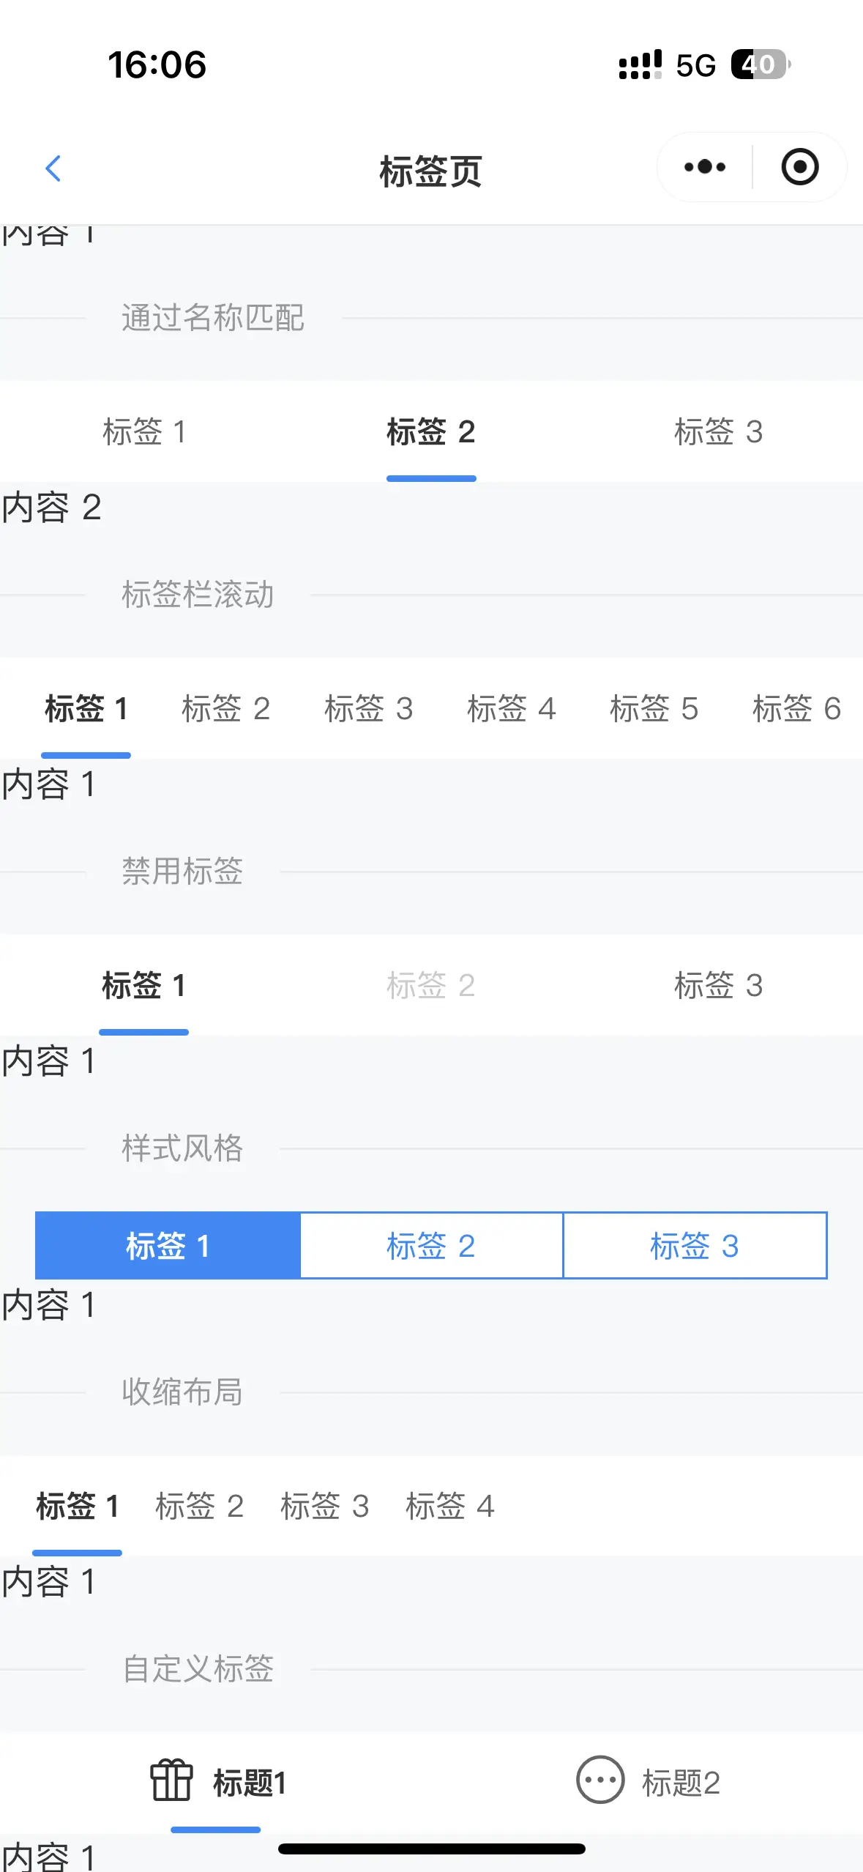Click the gift icon beside 标题1
The width and height of the screenshot is (863, 1872).
pos(171,1780)
